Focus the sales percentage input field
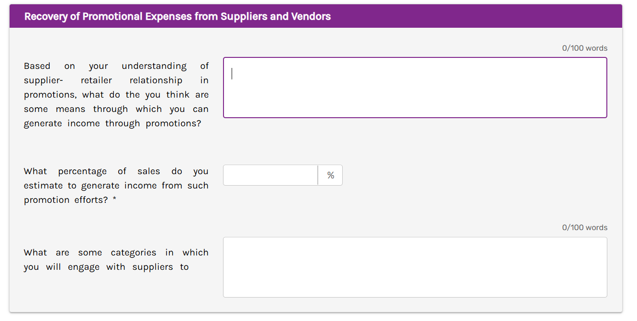The height and width of the screenshot is (321, 637). [x=270, y=175]
